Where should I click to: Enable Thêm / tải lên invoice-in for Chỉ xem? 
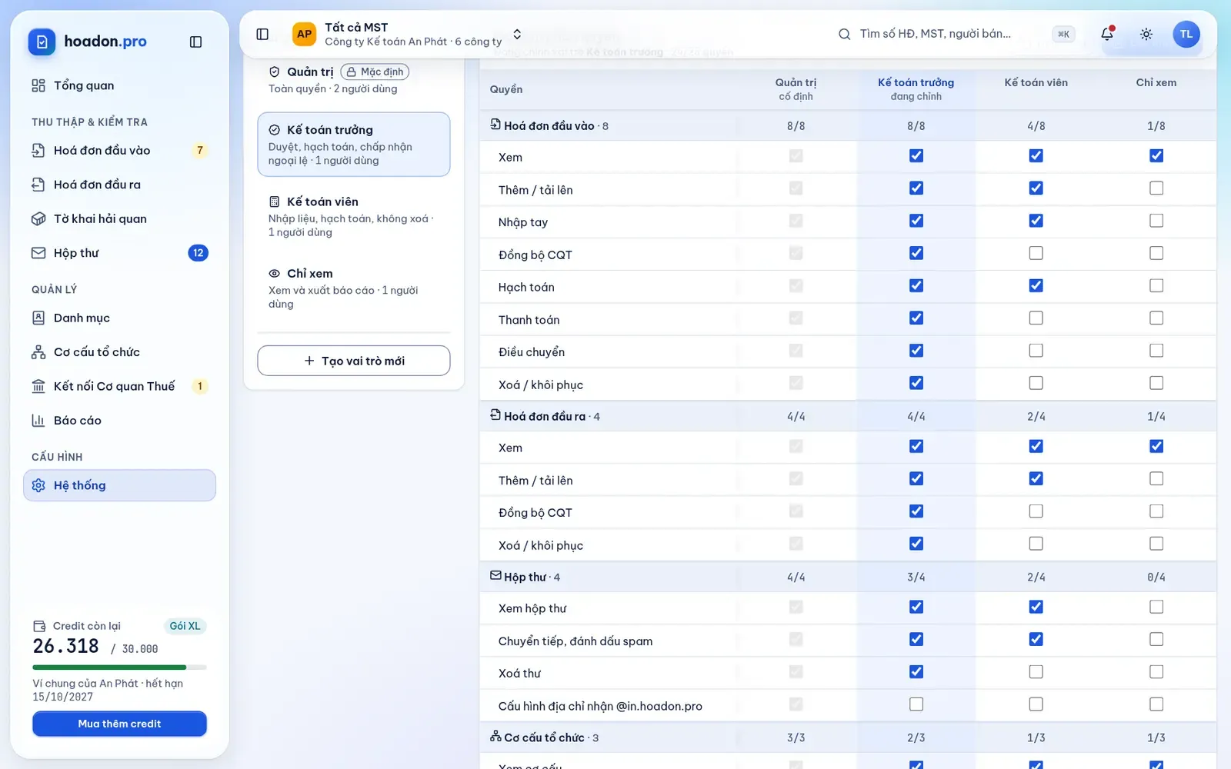point(1156,188)
